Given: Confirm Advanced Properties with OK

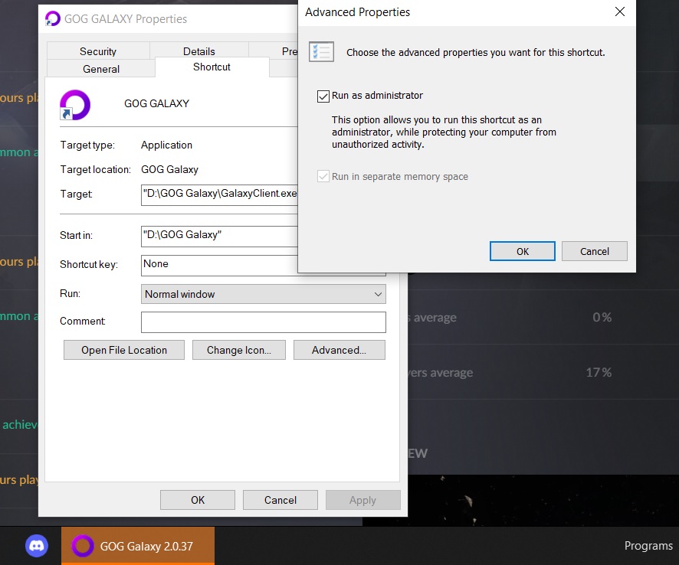Looking at the screenshot, I should click(522, 251).
